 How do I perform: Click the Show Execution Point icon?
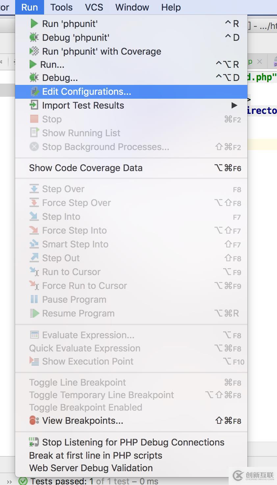pyautogui.click(x=34, y=361)
